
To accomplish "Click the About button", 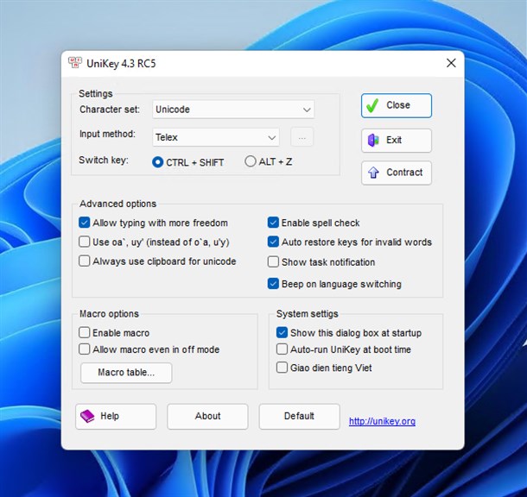I will coord(207,416).
